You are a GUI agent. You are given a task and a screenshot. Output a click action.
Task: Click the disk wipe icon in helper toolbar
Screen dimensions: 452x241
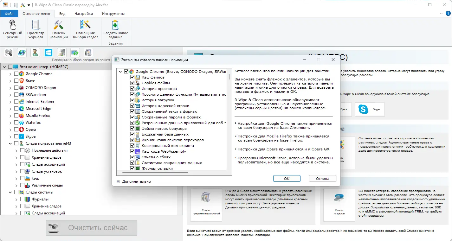point(9,53)
